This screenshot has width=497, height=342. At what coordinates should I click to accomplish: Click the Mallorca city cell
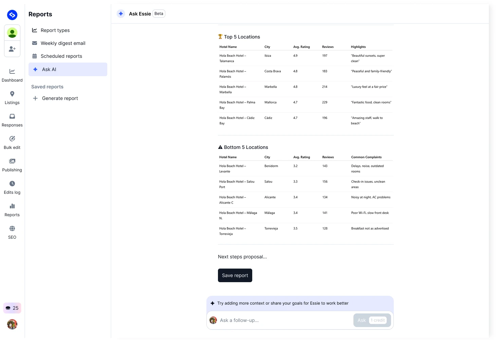pyautogui.click(x=271, y=102)
